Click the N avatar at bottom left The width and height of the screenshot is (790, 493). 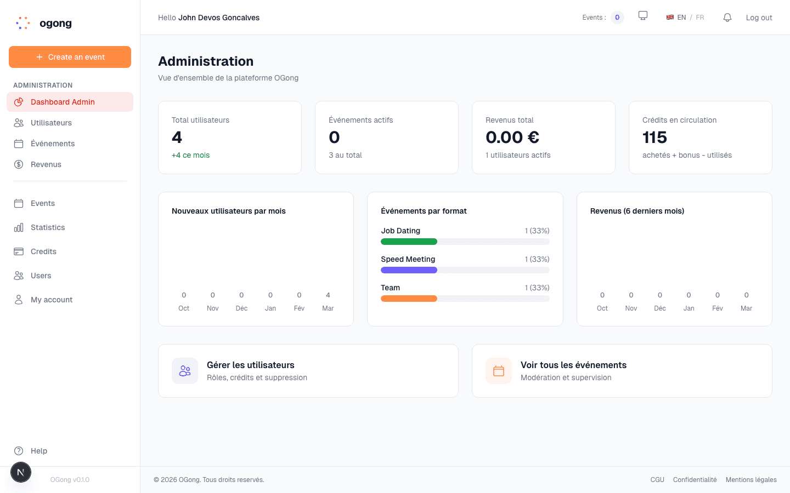(x=21, y=472)
